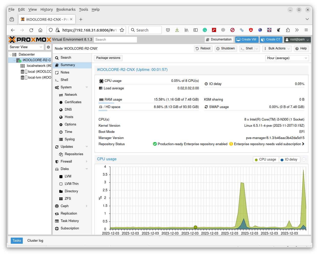The image size is (319, 255).
Task: Click the Reboot button
Action: (x=203, y=49)
